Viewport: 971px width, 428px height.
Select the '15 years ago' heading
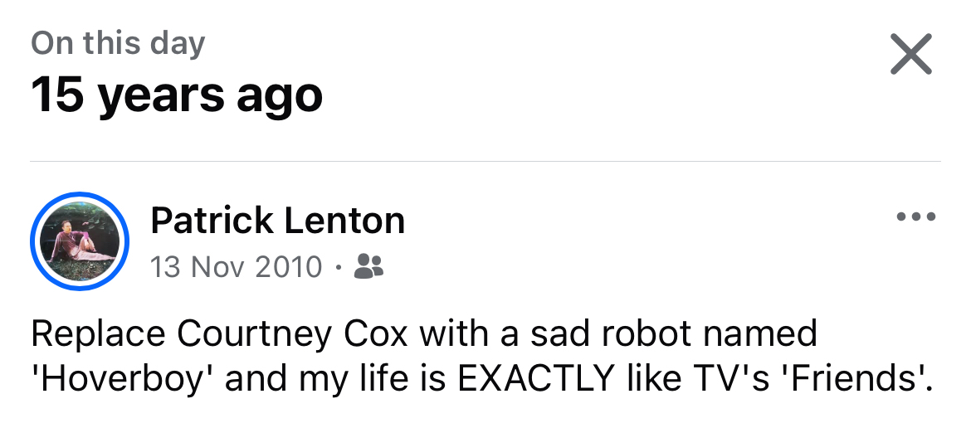pos(177,95)
